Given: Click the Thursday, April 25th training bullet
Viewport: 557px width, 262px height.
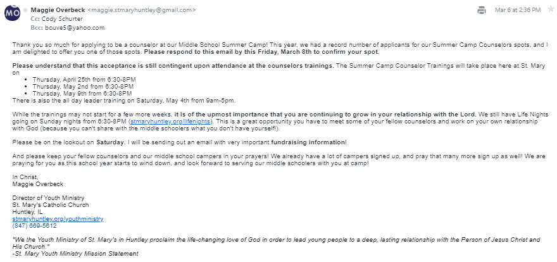Looking at the screenshot, I should tap(84, 78).
